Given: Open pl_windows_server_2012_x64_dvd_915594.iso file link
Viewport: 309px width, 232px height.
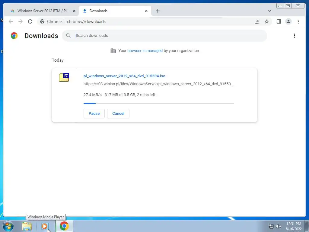Looking at the screenshot, I should (x=124, y=76).
